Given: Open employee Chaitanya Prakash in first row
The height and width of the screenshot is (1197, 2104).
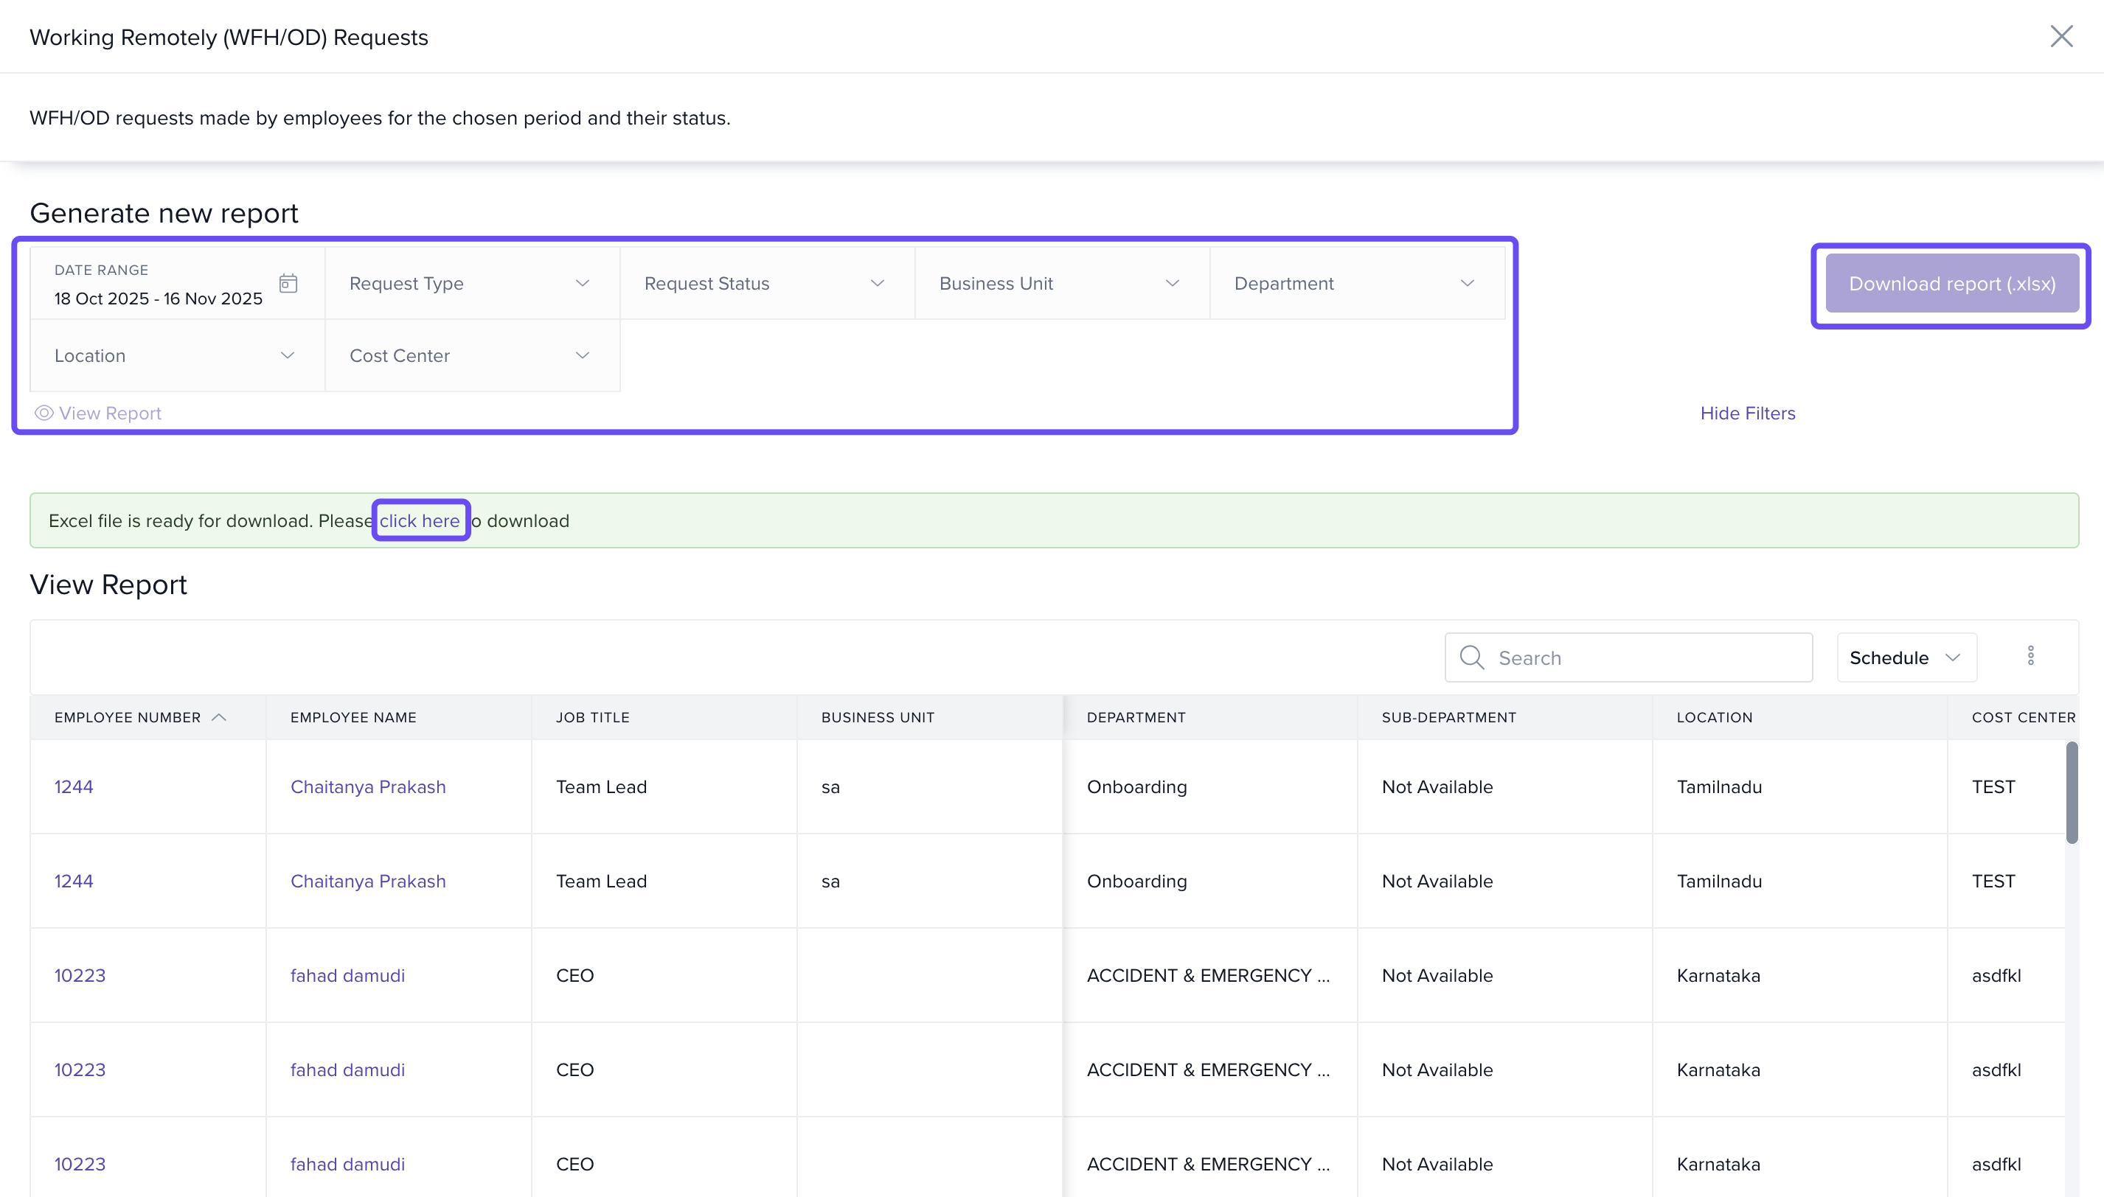Looking at the screenshot, I should click(x=368, y=786).
